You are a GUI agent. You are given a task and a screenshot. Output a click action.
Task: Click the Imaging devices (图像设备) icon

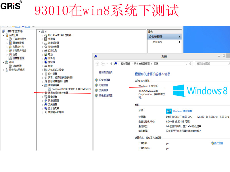46,97
